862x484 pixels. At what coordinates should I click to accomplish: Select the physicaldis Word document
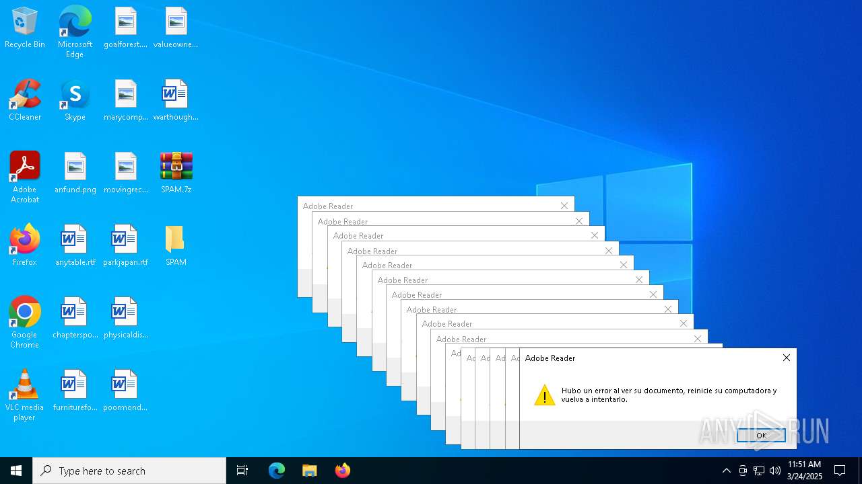click(125, 319)
